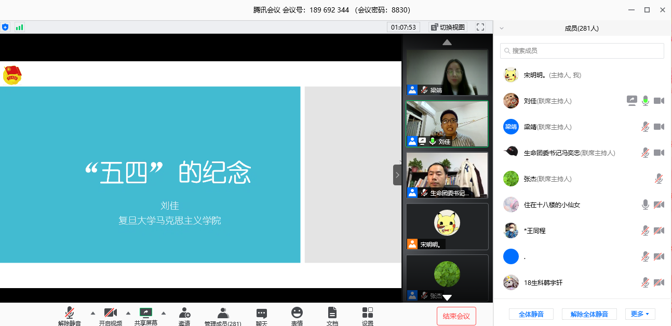Click the red 结束会议 button
Viewport: 672px width, 326px height.
pos(456,316)
